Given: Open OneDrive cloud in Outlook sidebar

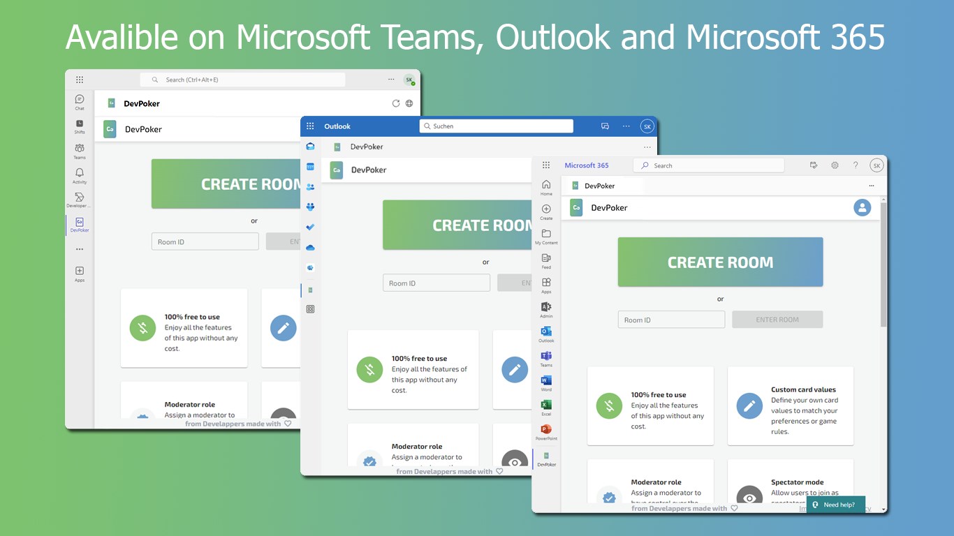Looking at the screenshot, I should point(310,248).
